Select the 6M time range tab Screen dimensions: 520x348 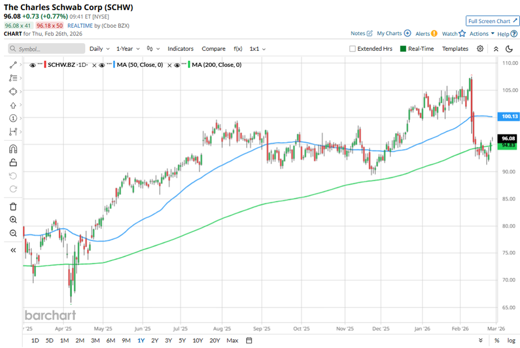(x=111, y=340)
